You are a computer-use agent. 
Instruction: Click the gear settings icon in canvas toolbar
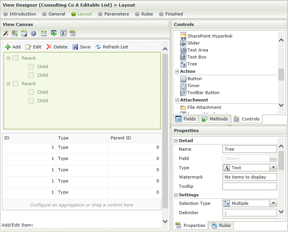(33, 33)
